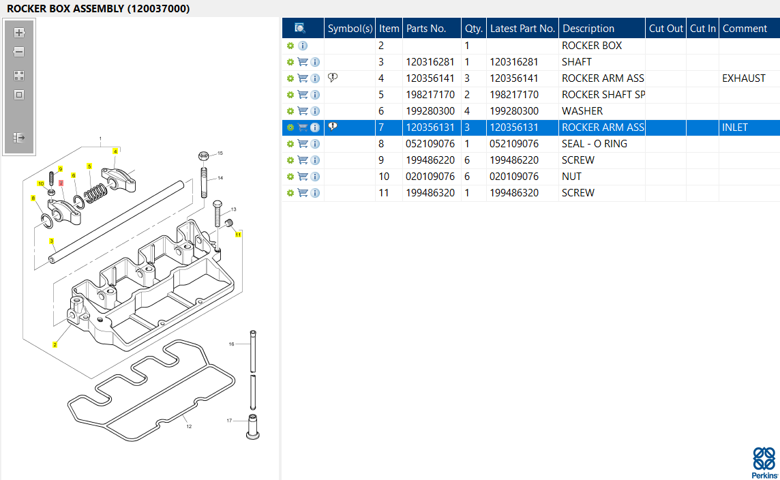Select the ROCKER SHAFT SP row description
Screen dimensions: 780x480
603,95
